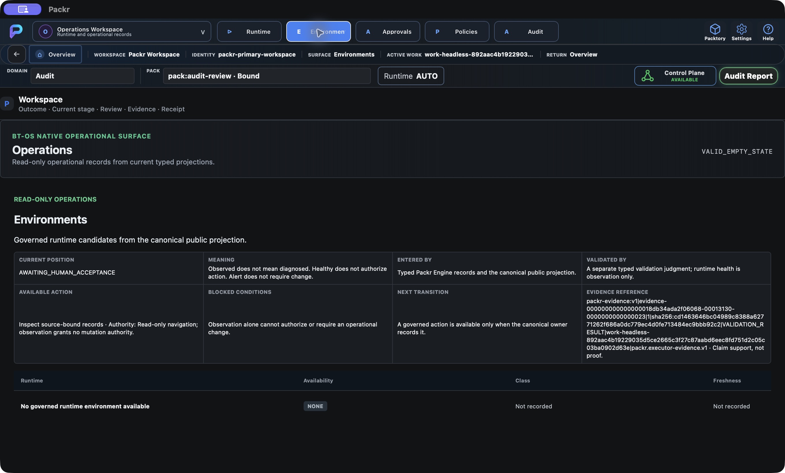Click active work work-headless-892aac4b1922903 value

479,55
